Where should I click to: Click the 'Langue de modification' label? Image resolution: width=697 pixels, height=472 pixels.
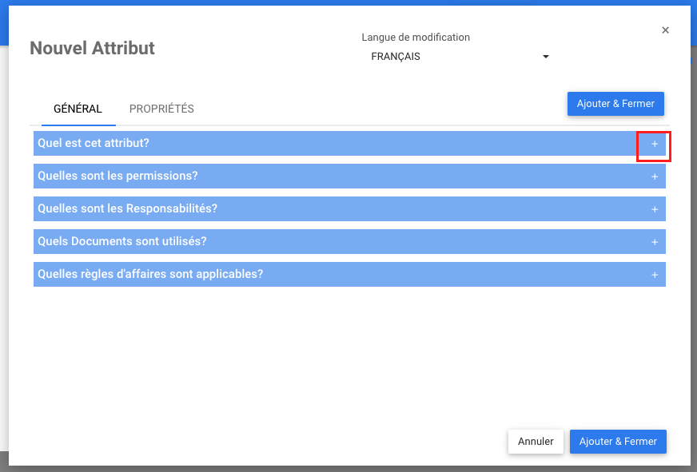pos(416,38)
